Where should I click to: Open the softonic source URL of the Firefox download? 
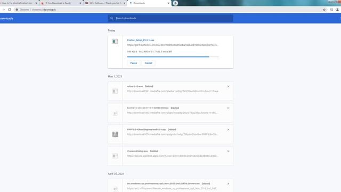[x=173, y=45]
